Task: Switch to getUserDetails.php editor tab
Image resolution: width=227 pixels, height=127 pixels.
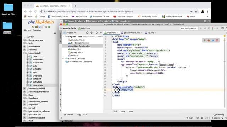Action: coord(132,33)
